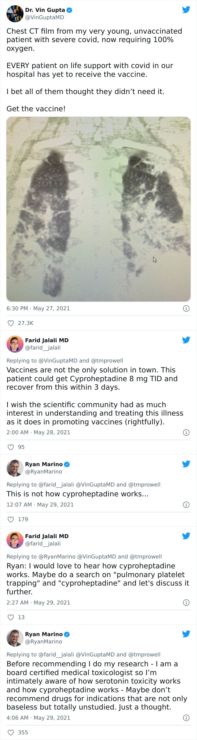Click the verified badge next to Ryan Marino
The height and width of the screenshot is (740, 197).
tap(67, 464)
